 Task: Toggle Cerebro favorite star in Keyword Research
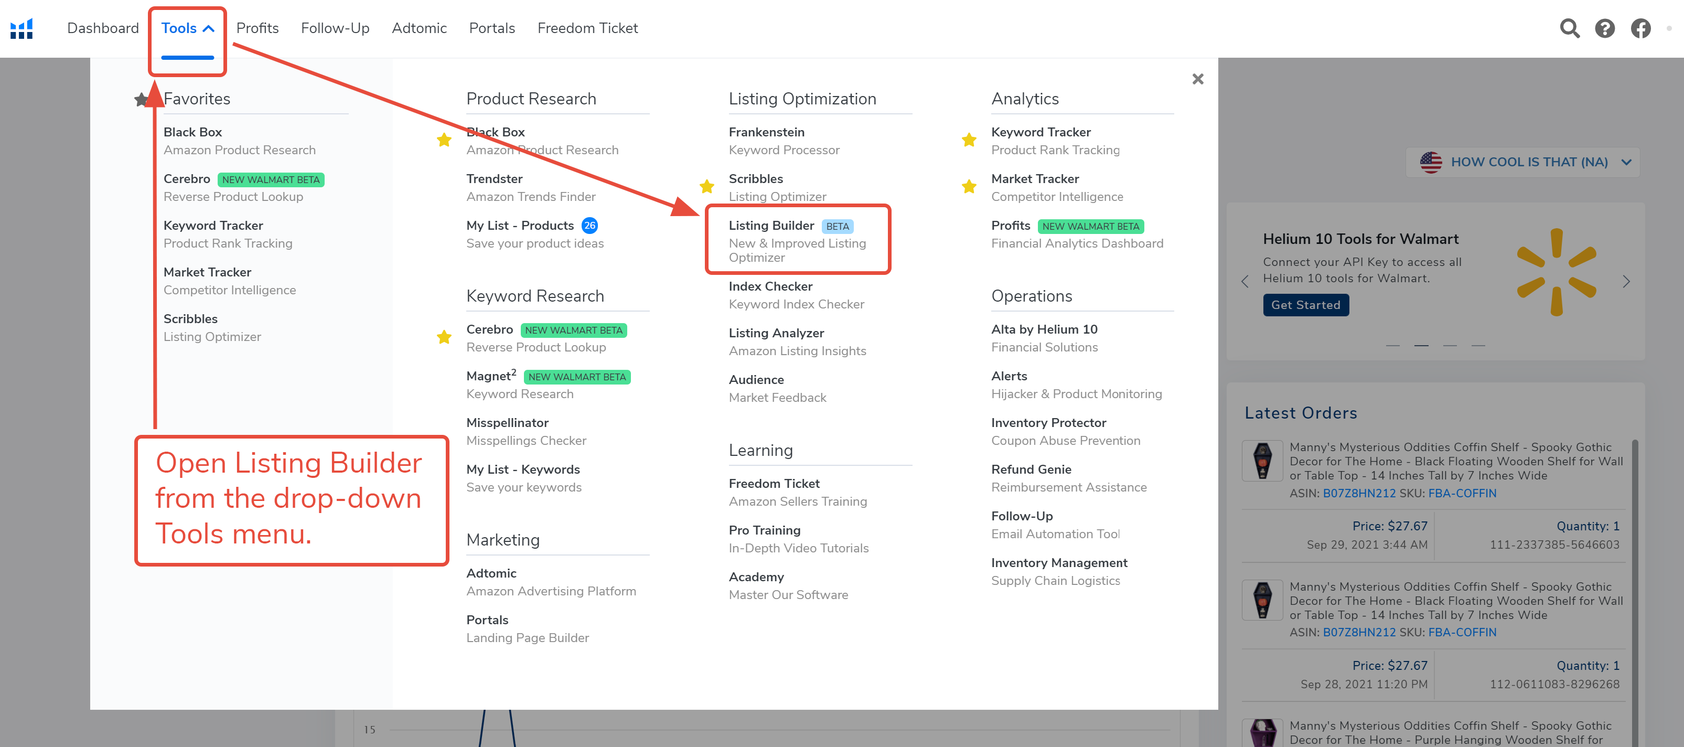[444, 337]
